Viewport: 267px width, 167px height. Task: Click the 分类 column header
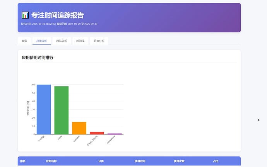pyautogui.click(x=101, y=161)
